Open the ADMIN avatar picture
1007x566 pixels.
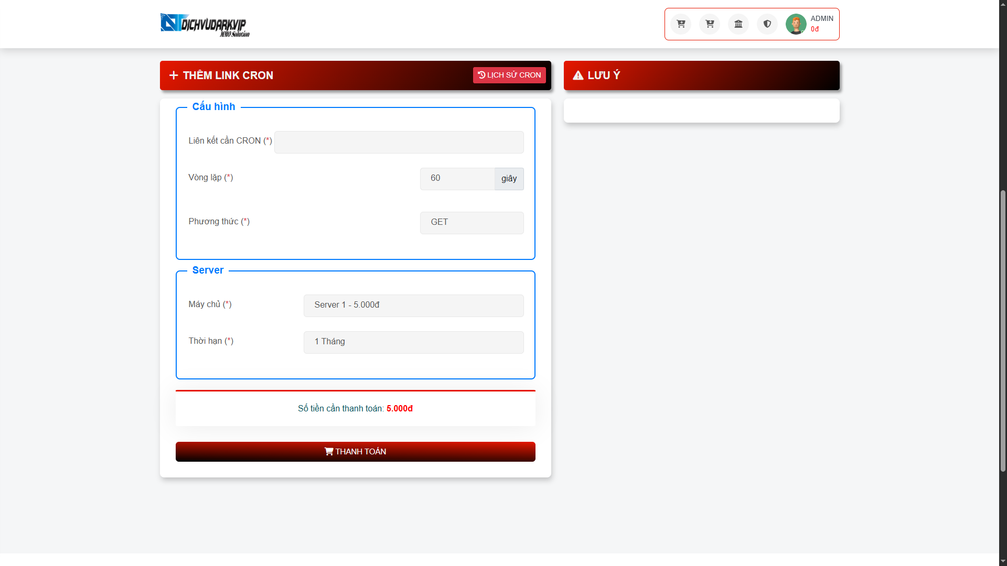pyautogui.click(x=796, y=24)
